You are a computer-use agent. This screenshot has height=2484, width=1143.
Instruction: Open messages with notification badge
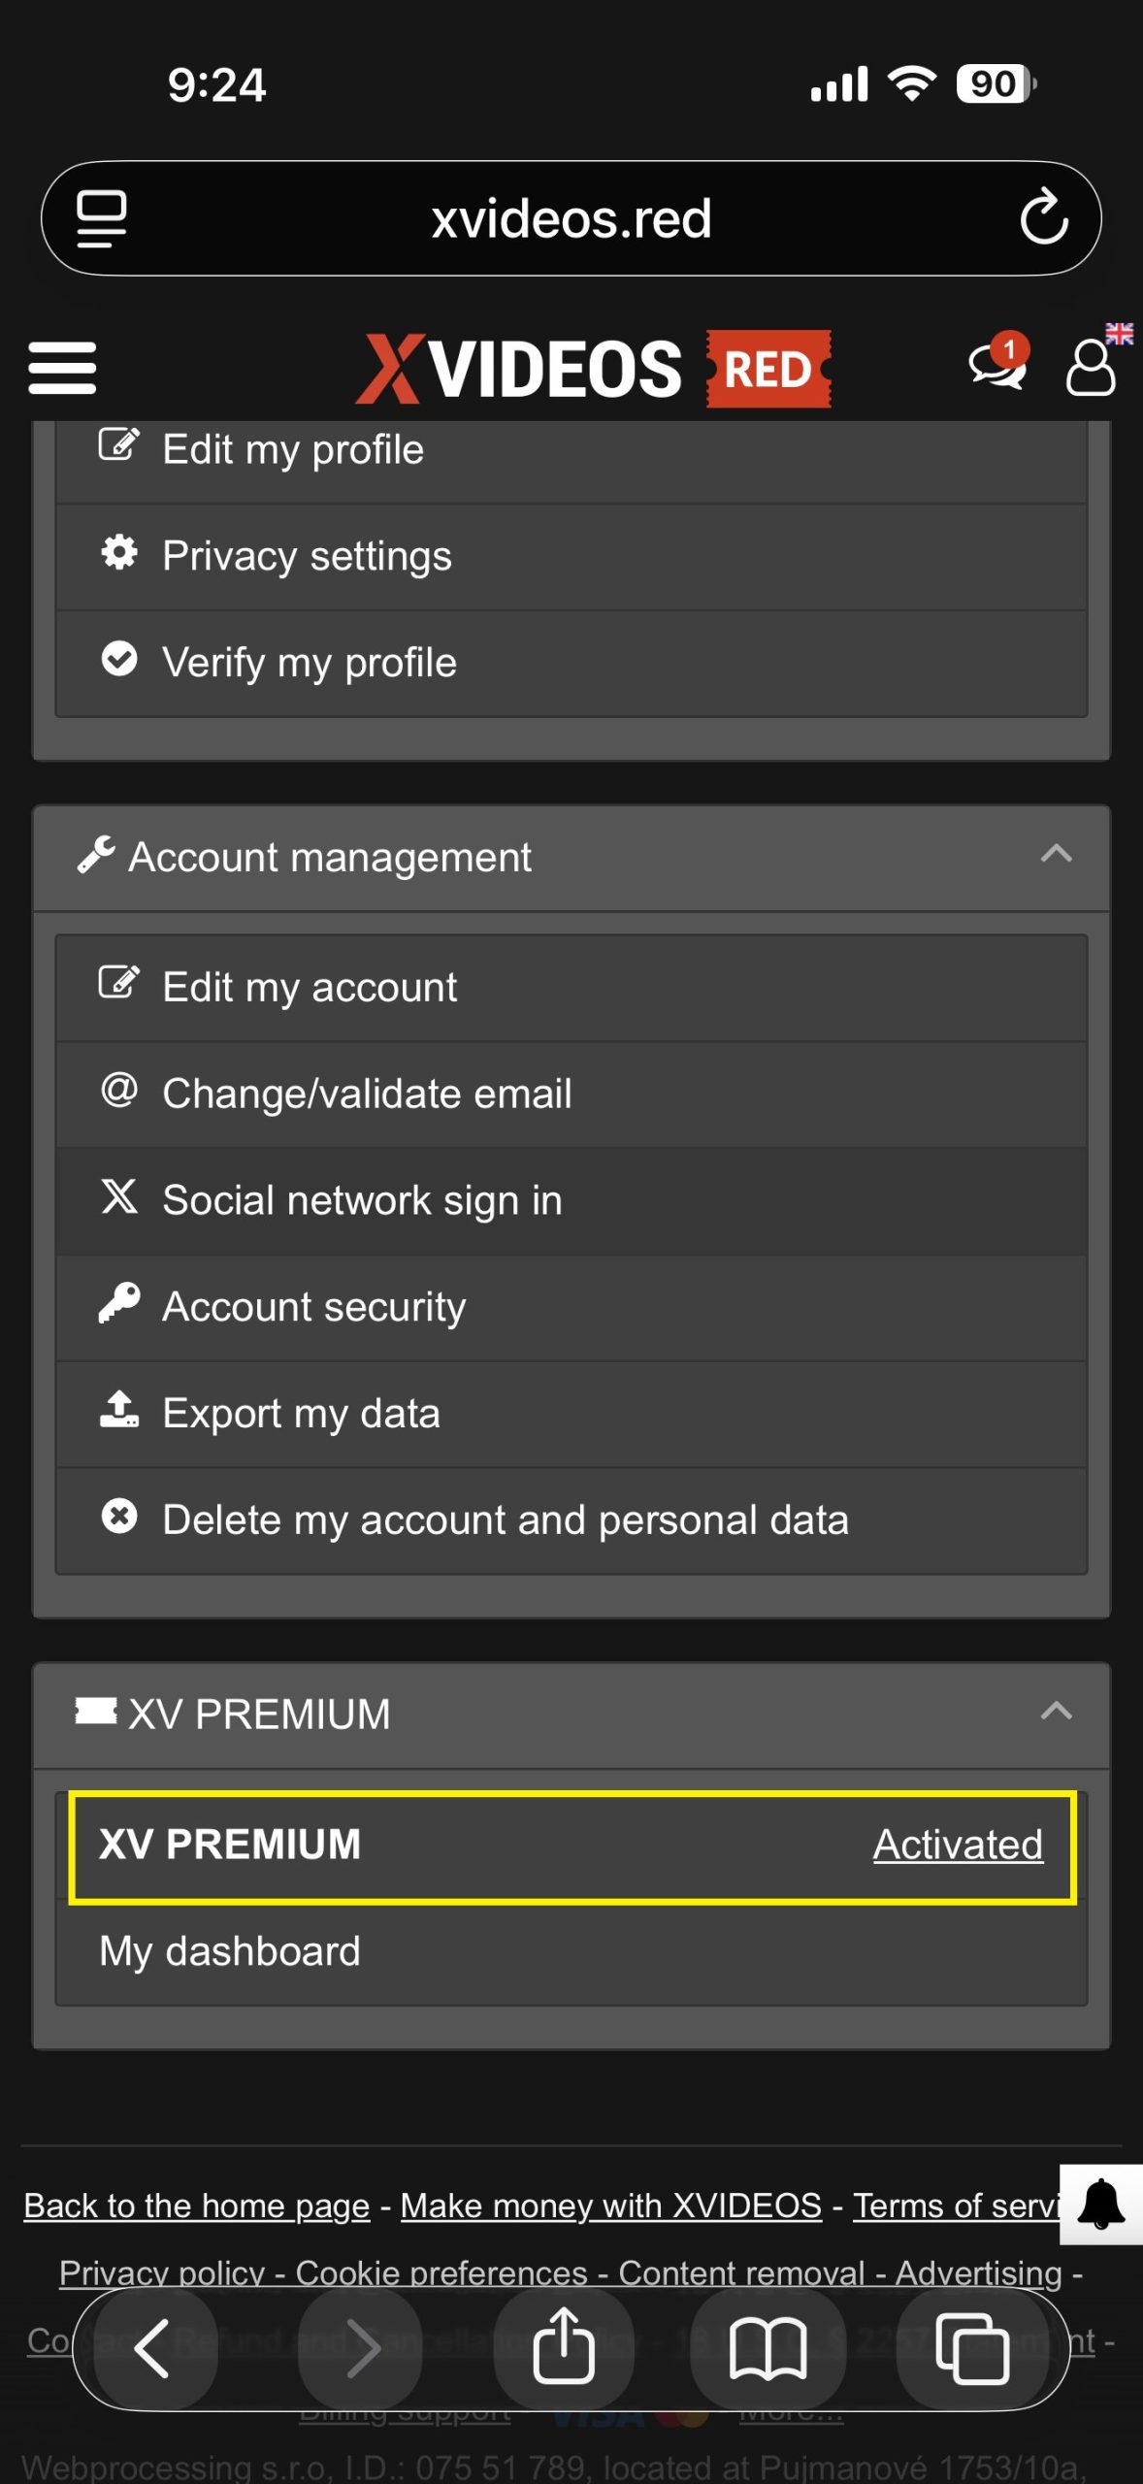(998, 362)
